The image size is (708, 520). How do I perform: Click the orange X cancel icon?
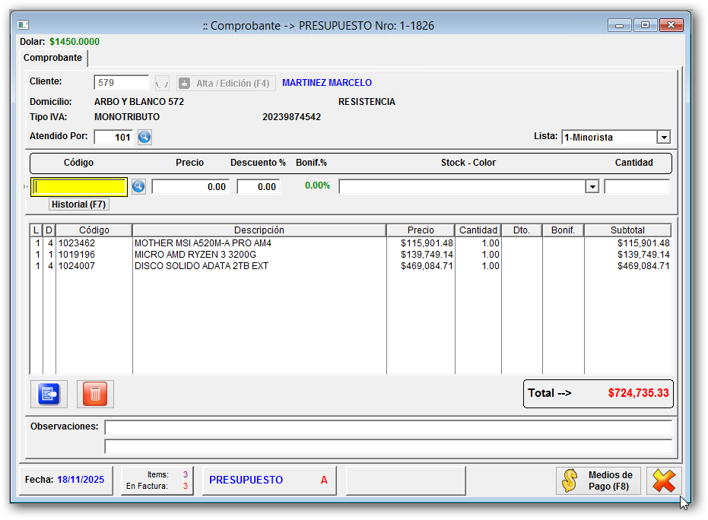click(x=663, y=480)
